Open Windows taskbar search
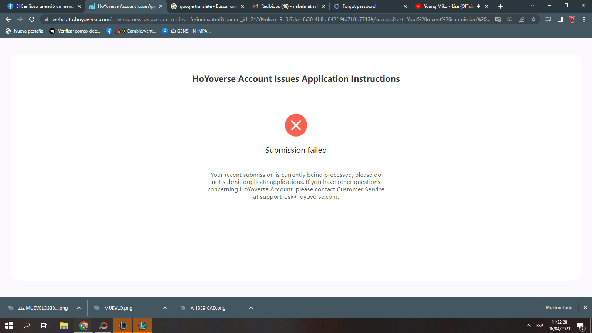The image size is (592, 333). tap(27, 326)
